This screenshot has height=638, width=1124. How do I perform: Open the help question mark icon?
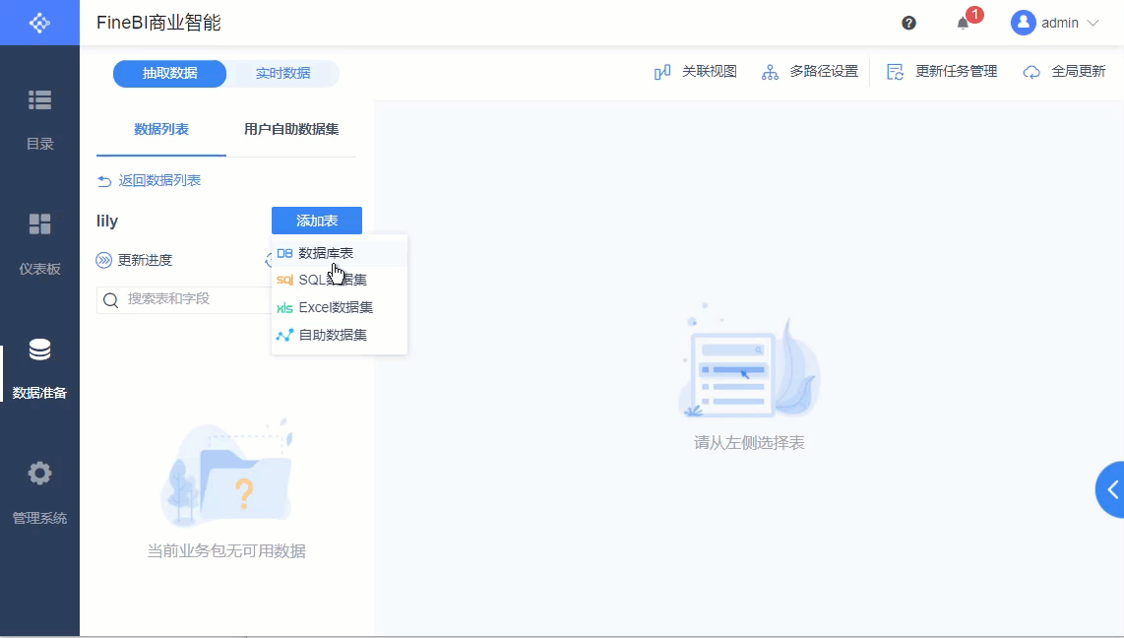(x=910, y=20)
